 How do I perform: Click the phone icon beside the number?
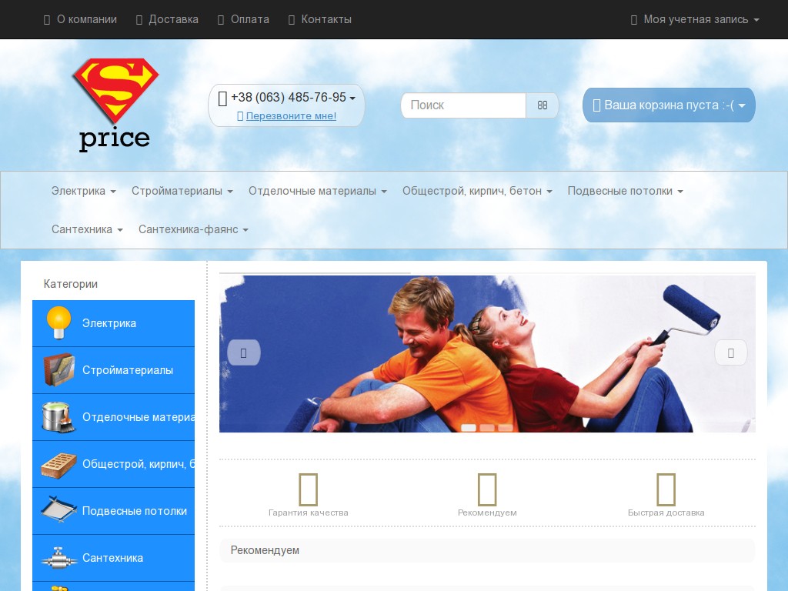click(x=222, y=98)
